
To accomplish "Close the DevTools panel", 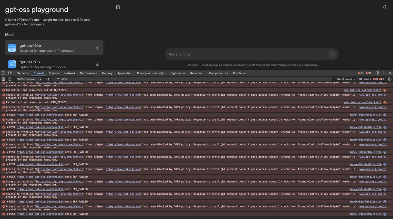I will click(x=390, y=73).
